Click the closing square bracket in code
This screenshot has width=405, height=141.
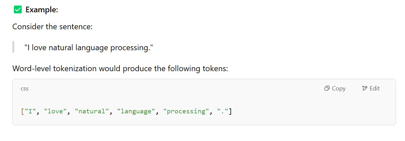coord(230,111)
